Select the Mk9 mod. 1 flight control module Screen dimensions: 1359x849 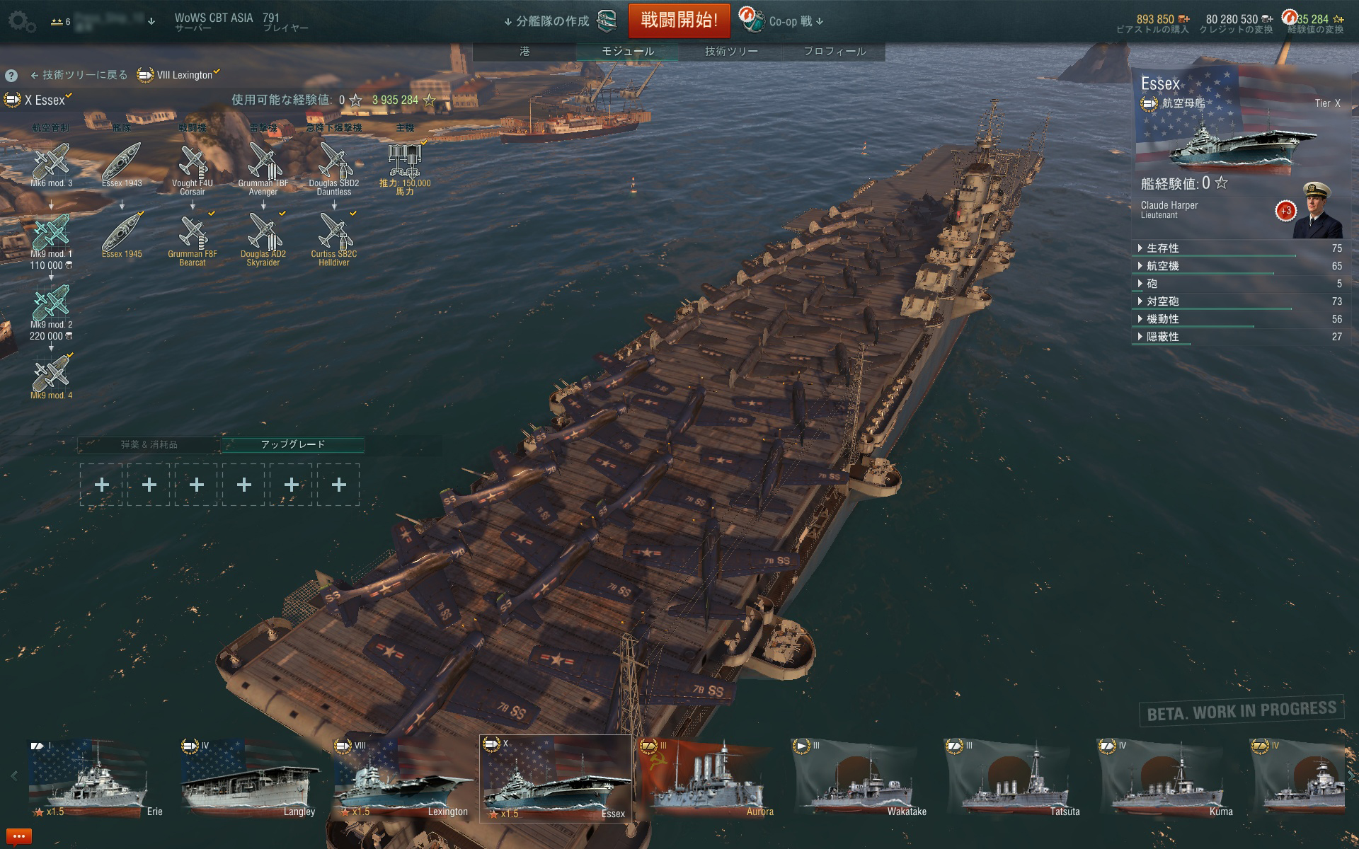tap(51, 231)
